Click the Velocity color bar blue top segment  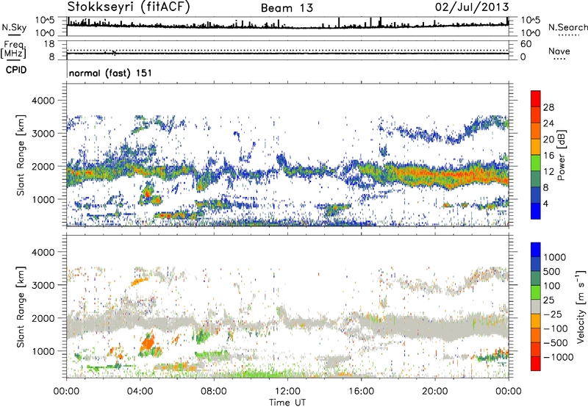[x=536, y=250]
